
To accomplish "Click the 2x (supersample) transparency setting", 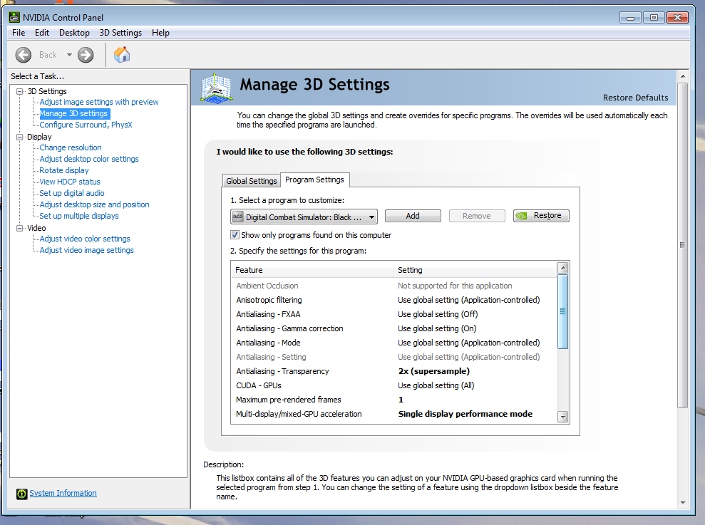I will point(434,371).
